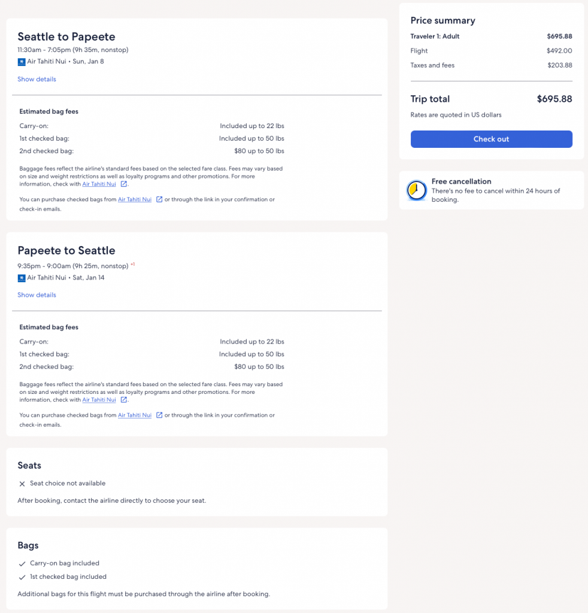Click the X icon beside Seat choice not available
Viewport: 588px width, 613px height.
[x=22, y=484]
